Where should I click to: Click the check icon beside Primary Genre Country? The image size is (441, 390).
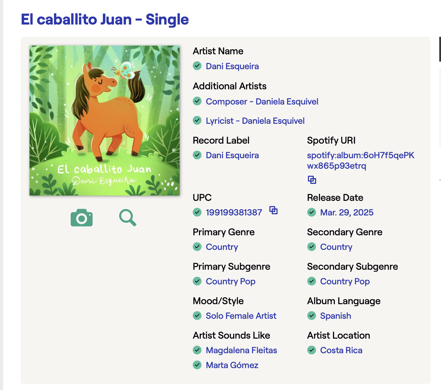[x=197, y=247]
